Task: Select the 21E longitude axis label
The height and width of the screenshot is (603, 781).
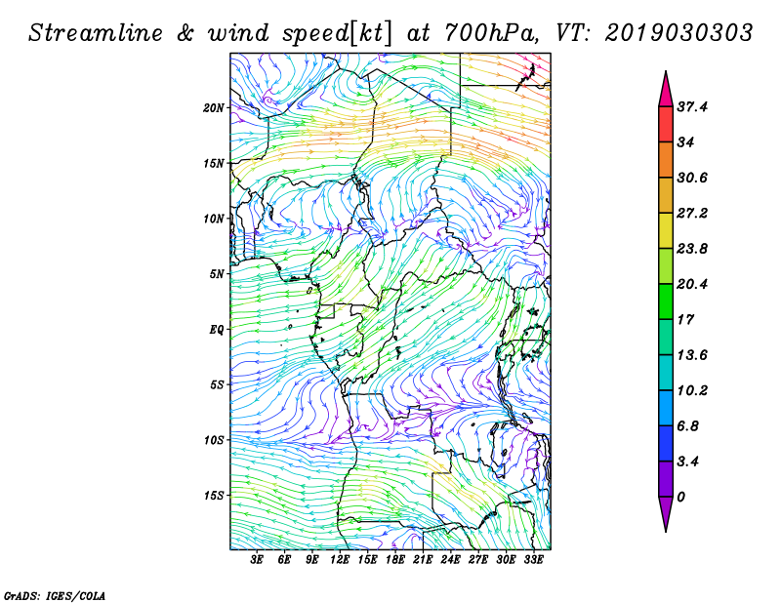Action: [x=423, y=560]
